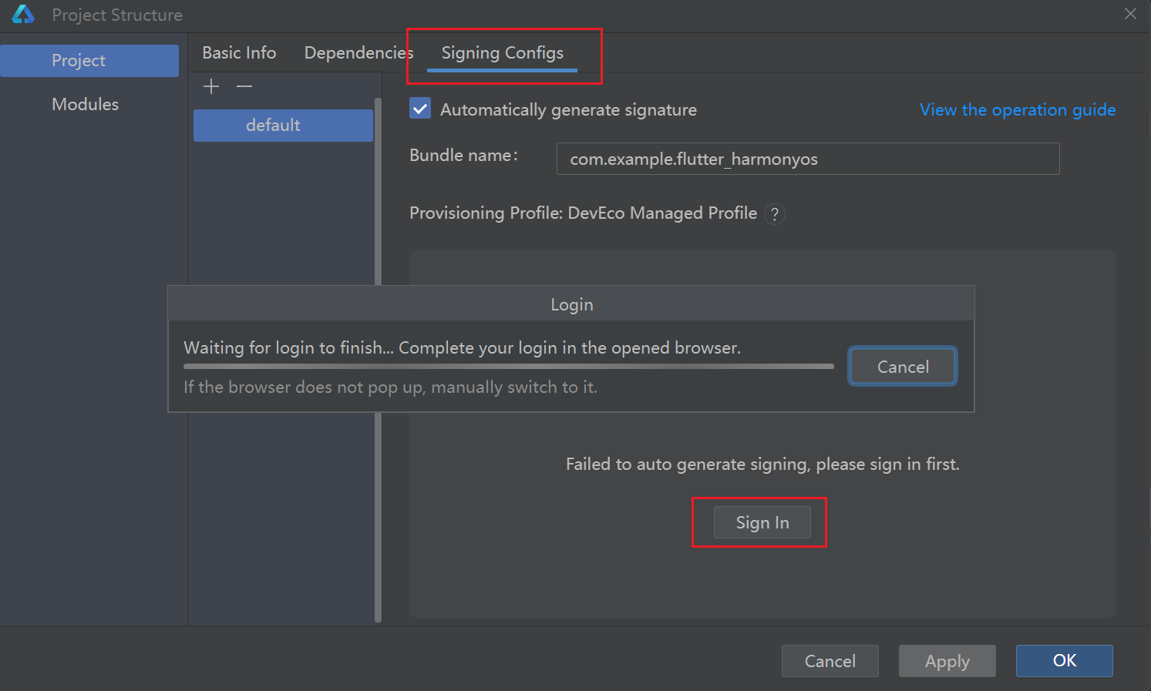Click the Apply button
The image size is (1151, 691).
[947, 661]
